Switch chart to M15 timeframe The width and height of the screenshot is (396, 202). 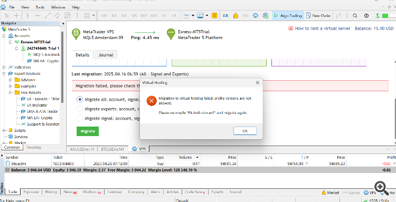(144, 16)
